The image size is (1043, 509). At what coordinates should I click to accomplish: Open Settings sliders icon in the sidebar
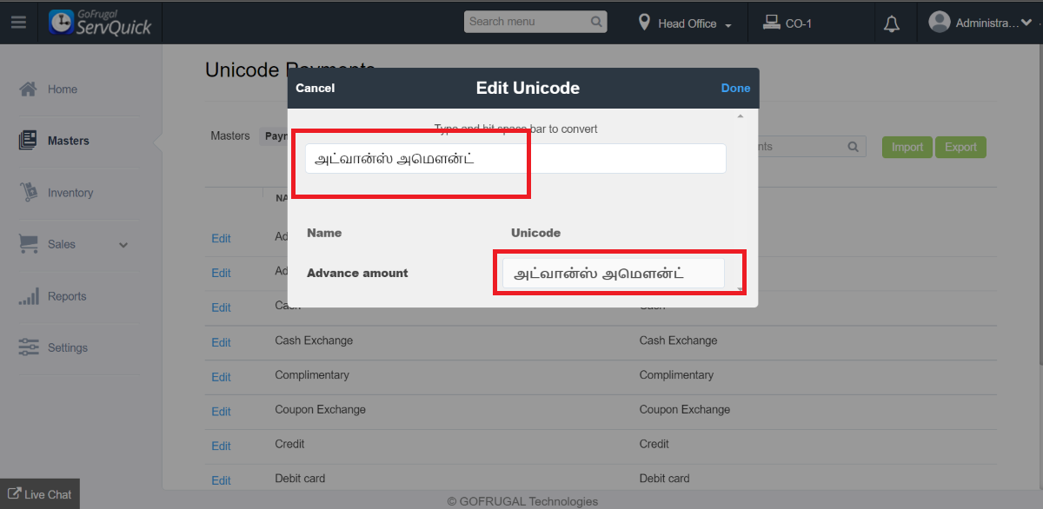(x=28, y=347)
